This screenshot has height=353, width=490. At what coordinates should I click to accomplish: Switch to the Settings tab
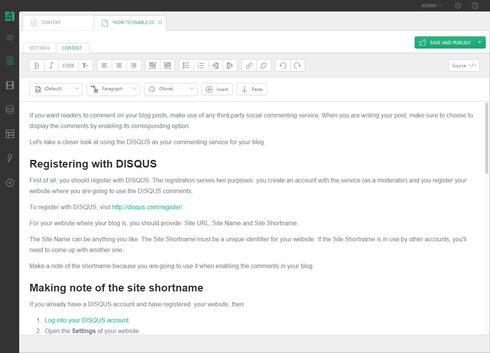(x=40, y=48)
